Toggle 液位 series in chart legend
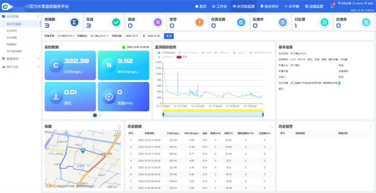Image resolution: width=376 pixels, height=193 pixels. [207, 53]
